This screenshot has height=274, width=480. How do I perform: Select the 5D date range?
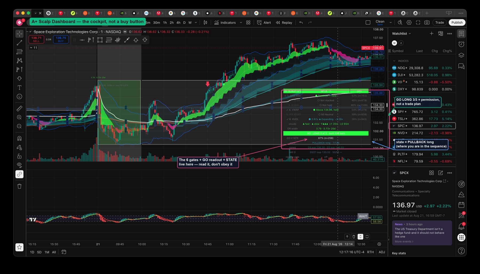click(39, 252)
